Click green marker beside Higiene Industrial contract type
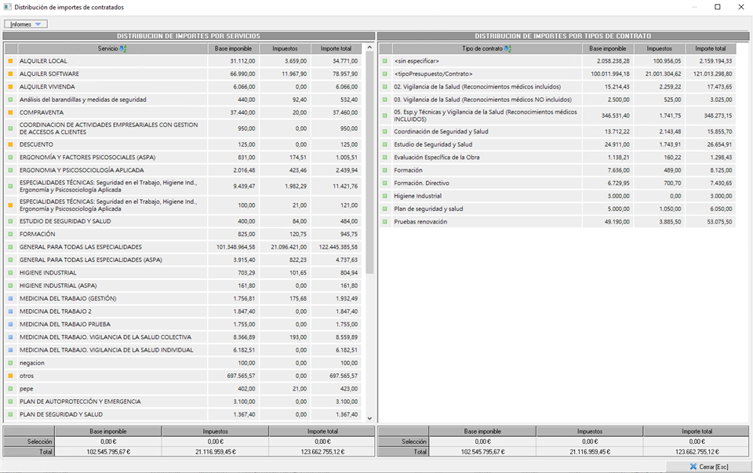The width and height of the screenshot is (753, 473). (x=384, y=196)
